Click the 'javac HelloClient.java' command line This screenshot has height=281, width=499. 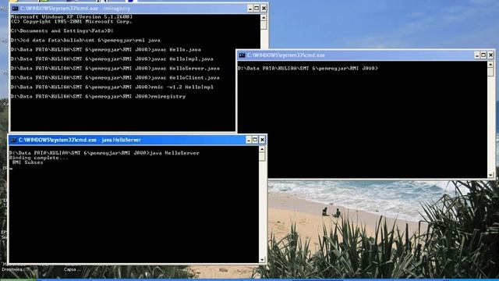[x=115, y=77]
